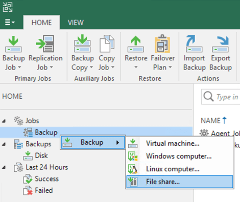Select the Jobs tree label
The width and height of the screenshot is (240, 202).
(32, 121)
